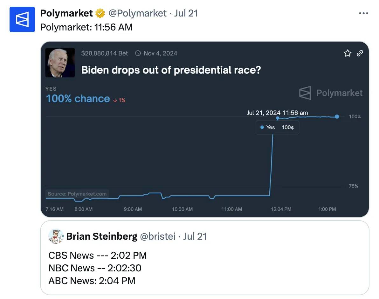The image size is (379, 299).
Task: Click the copy link chain icon
Action: pyautogui.click(x=360, y=53)
